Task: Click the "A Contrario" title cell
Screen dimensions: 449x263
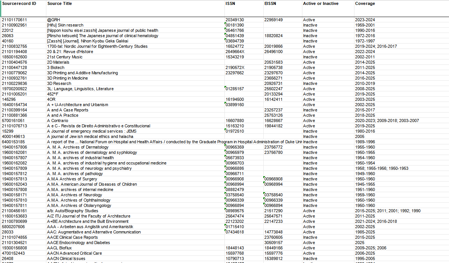Action: pyautogui.click(x=57, y=121)
